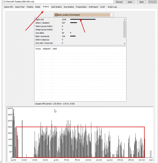158x163 pixels.
Task: Click the Used column header
Action: [55, 49]
